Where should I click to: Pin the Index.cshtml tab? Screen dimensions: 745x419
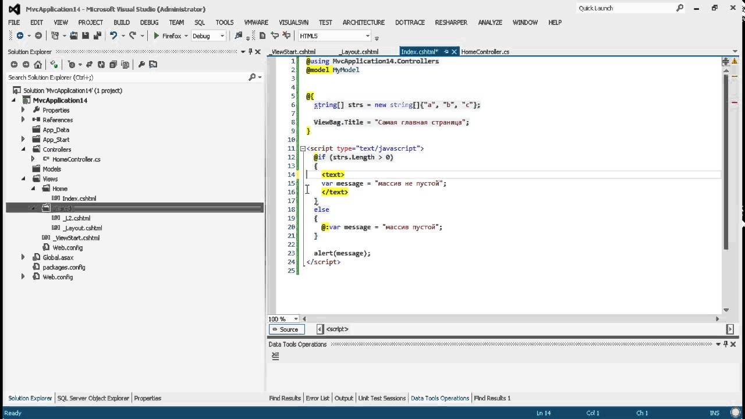tap(446, 52)
